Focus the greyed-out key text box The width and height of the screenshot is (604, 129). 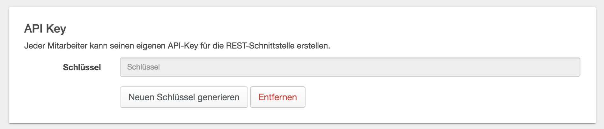click(x=350, y=67)
